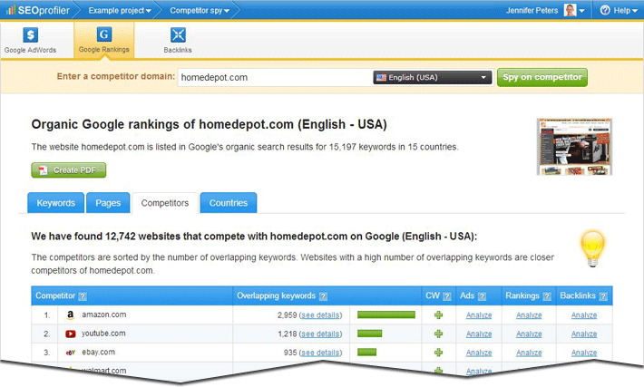Switch to the Keywords tab
The width and height of the screenshot is (644, 387).
(56, 203)
